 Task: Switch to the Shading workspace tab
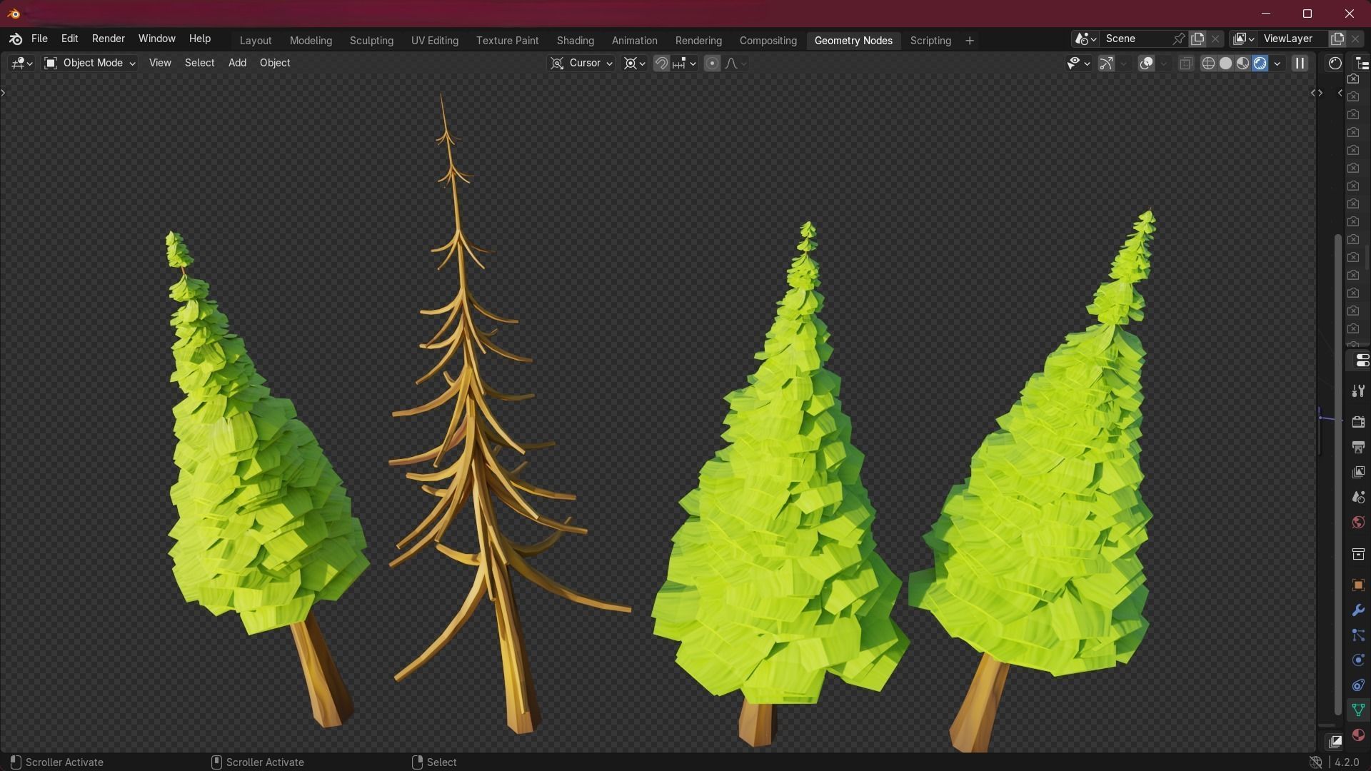(x=575, y=41)
